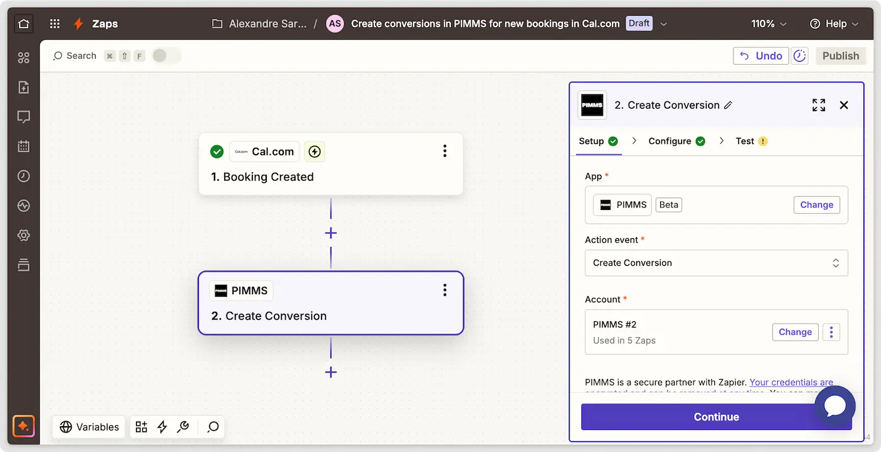The height and width of the screenshot is (452, 881).
Task: Open the 110% zoom level dropdown
Action: click(768, 24)
